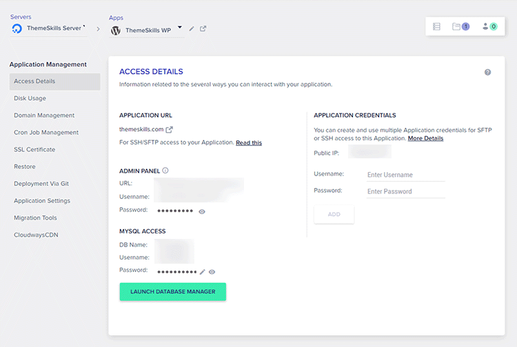Open More Details credentials link
This screenshot has width=517, height=347.
pyautogui.click(x=425, y=138)
